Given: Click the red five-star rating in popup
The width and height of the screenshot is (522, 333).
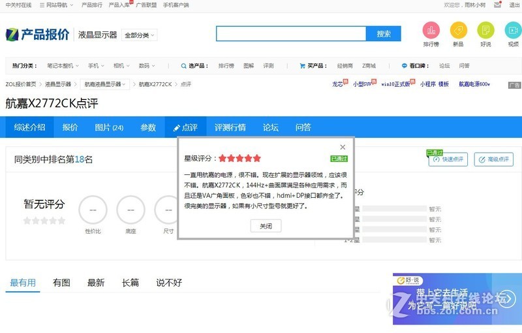Looking at the screenshot, I should [239, 158].
